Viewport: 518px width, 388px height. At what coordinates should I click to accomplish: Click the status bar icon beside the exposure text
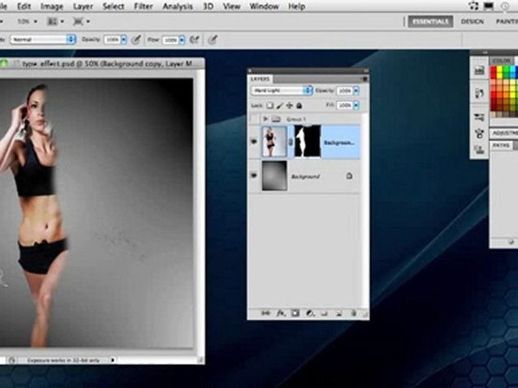tap(12, 360)
